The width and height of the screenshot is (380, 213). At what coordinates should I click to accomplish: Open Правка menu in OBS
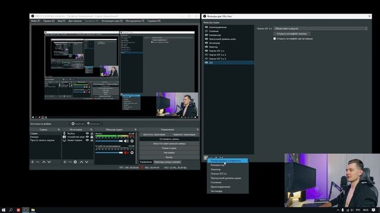[49, 21]
